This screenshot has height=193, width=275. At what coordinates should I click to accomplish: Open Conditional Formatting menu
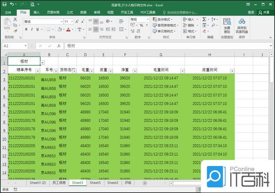[x=163, y=19]
